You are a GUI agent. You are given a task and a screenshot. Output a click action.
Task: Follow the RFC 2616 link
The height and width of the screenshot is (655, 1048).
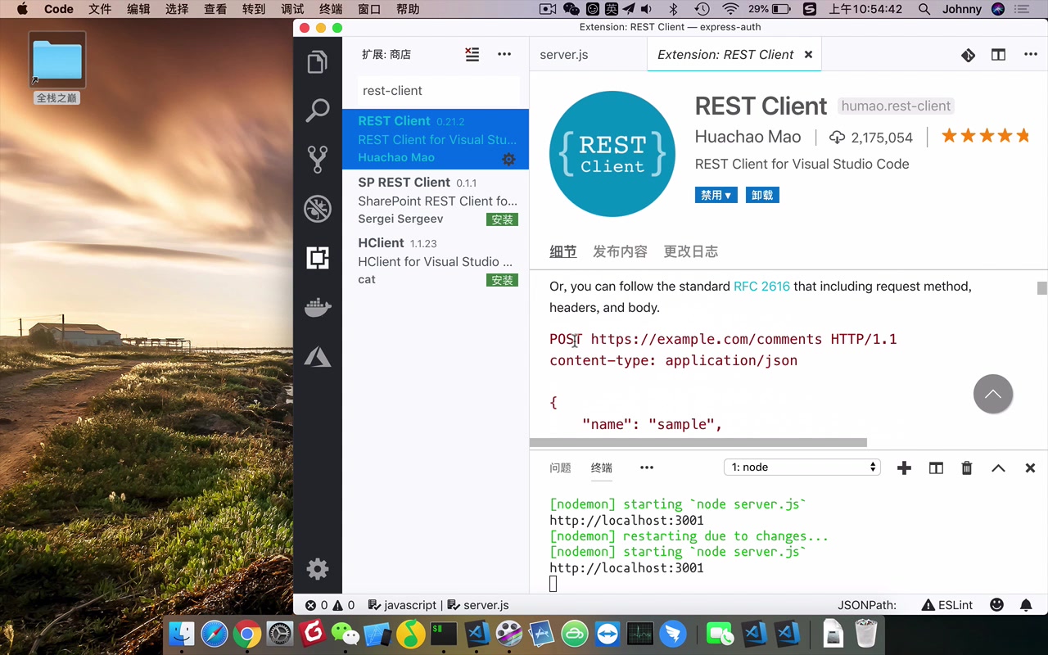click(761, 287)
